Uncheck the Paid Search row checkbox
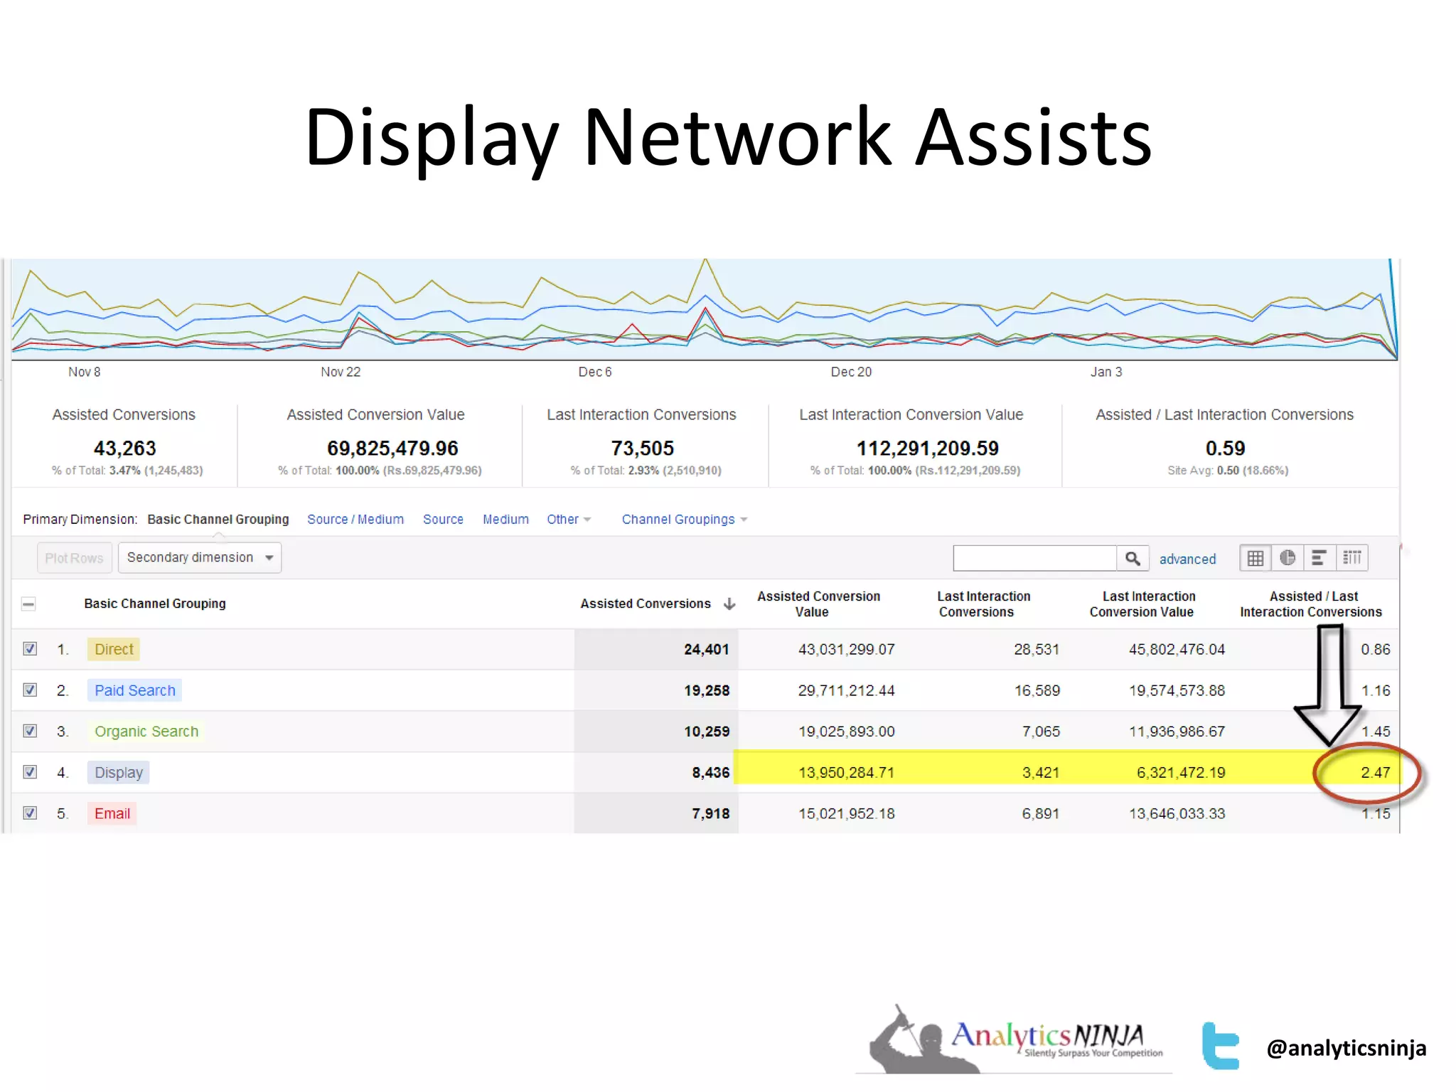Screen dimensions: 1456x1092 coord(30,690)
